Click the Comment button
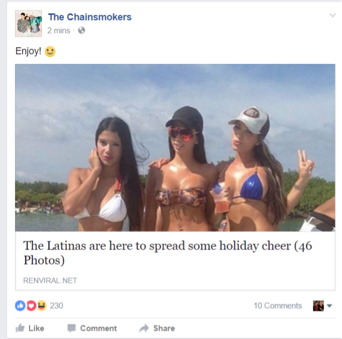This screenshot has height=339, width=342. 92,328
